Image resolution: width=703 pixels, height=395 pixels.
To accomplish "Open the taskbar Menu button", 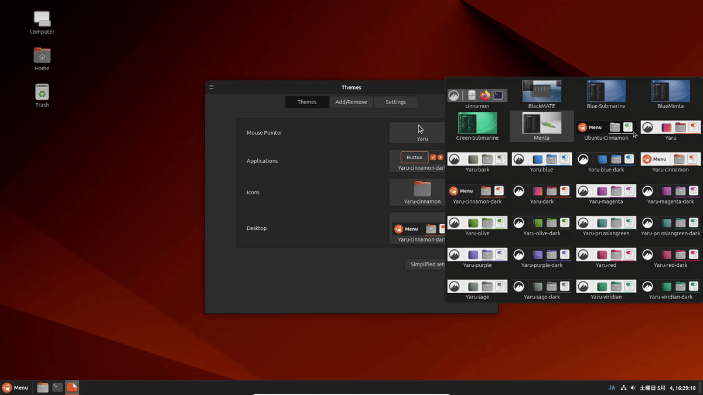I will [15, 387].
